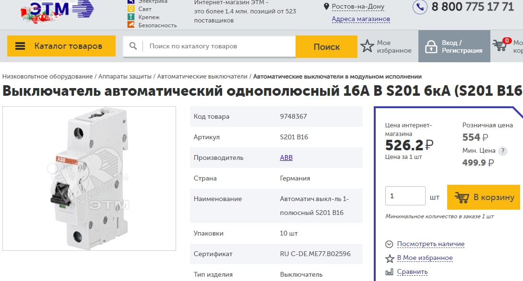Click the Свет category label

pos(145,9)
